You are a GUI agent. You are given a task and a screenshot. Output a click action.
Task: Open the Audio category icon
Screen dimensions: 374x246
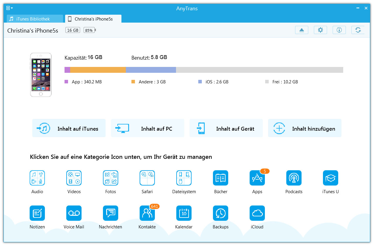coord(37,178)
